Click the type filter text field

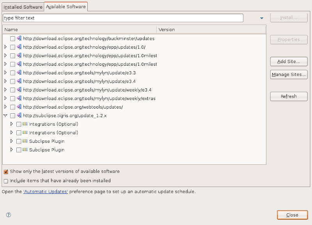(x=123, y=18)
